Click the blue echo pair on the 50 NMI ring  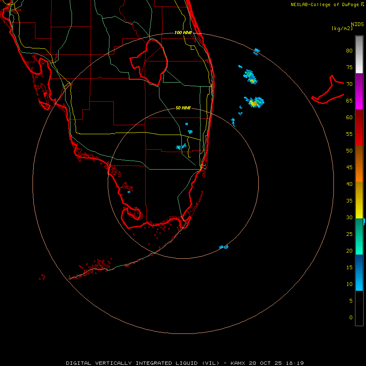(224, 247)
